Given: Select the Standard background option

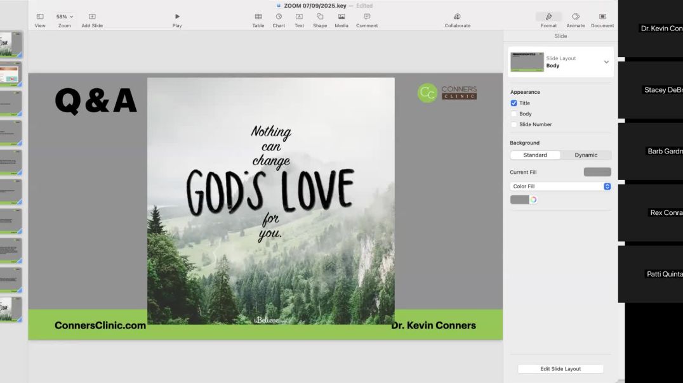Looking at the screenshot, I should (535, 155).
